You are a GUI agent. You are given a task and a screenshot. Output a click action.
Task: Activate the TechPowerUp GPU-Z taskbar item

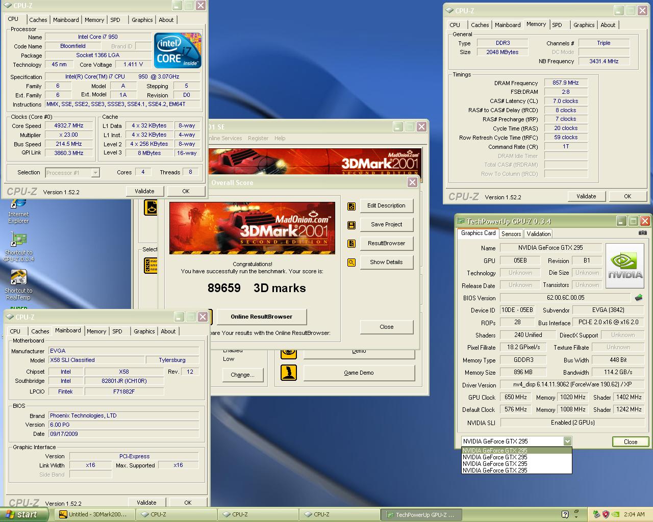(x=421, y=514)
